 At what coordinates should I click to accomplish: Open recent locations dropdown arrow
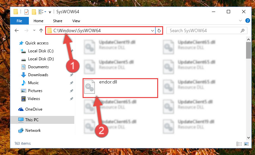click(x=34, y=30)
